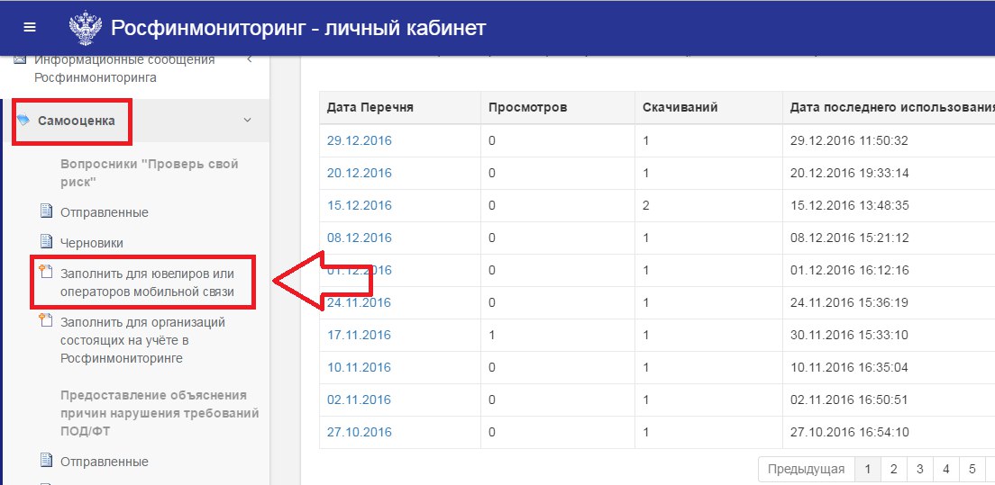995x485 pixels.
Task: Click the Предыдущая pagination button
Action: 806,469
